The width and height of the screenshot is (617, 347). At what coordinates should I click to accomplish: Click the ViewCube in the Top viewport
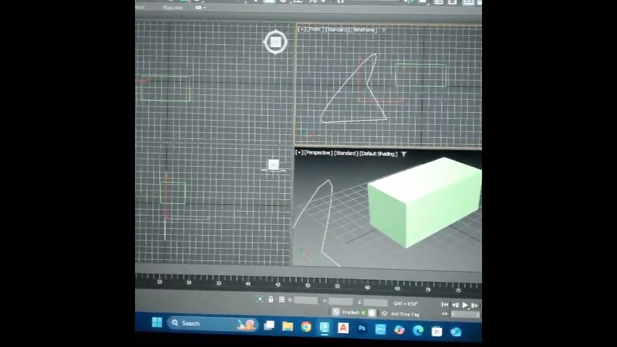pos(275,42)
